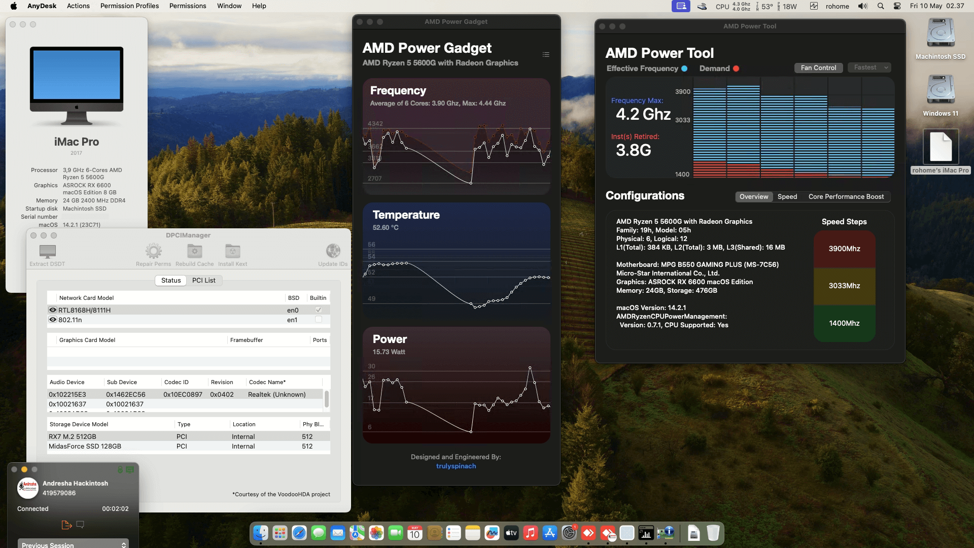This screenshot has width=974, height=548.
Task: Open System Settings with badge in Dock
Action: point(569,533)
